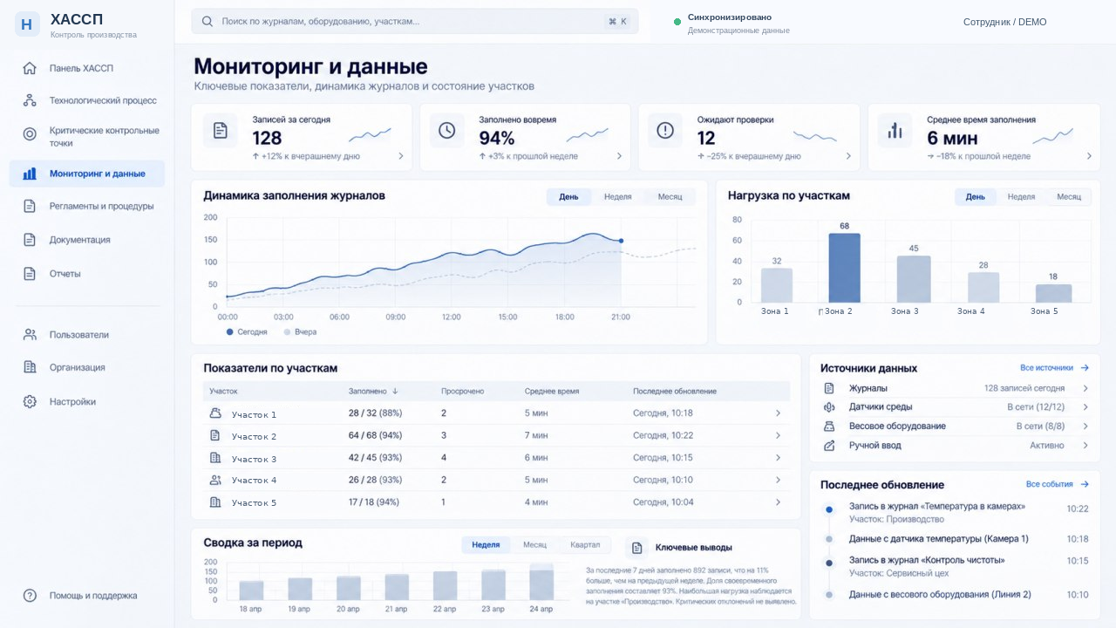Select the Зона 2 bar in chart

coord(844,268)
